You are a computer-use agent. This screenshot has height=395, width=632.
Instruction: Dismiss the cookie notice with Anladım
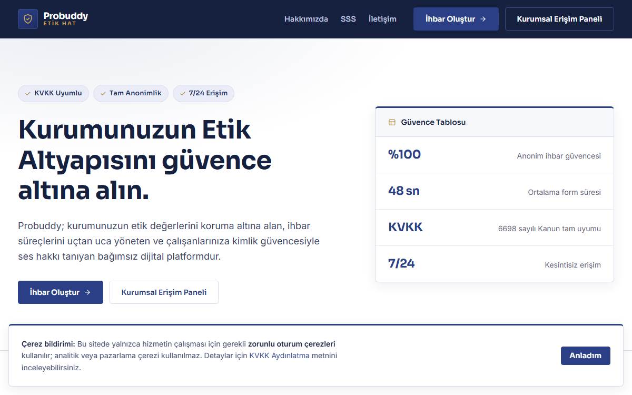click(x=586, y=355)
